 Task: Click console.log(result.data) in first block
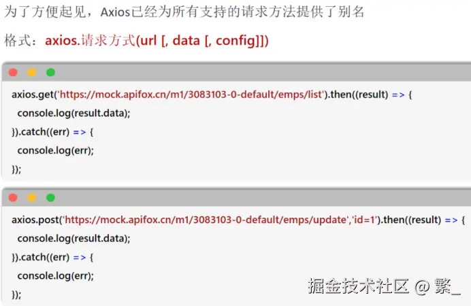[74, 114]
